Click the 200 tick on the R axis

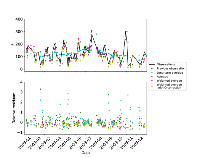(x=19, y=44)
